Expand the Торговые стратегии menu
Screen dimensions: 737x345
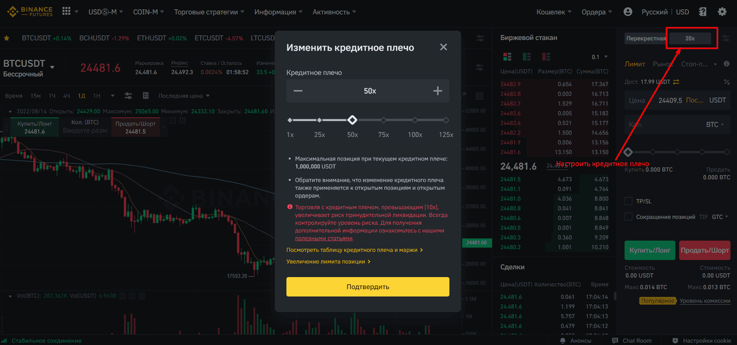(209, 12)
